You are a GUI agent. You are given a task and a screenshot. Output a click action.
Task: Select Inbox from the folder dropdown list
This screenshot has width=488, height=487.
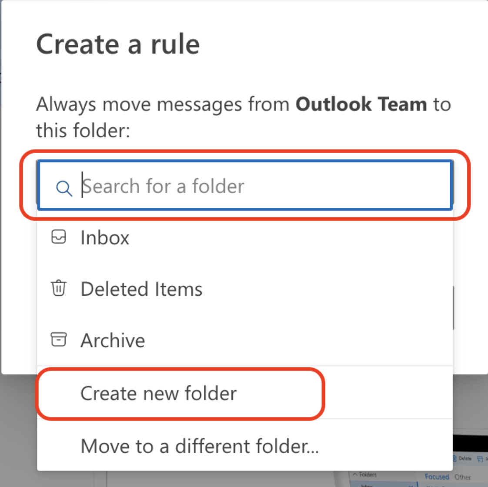coord(104,237)
